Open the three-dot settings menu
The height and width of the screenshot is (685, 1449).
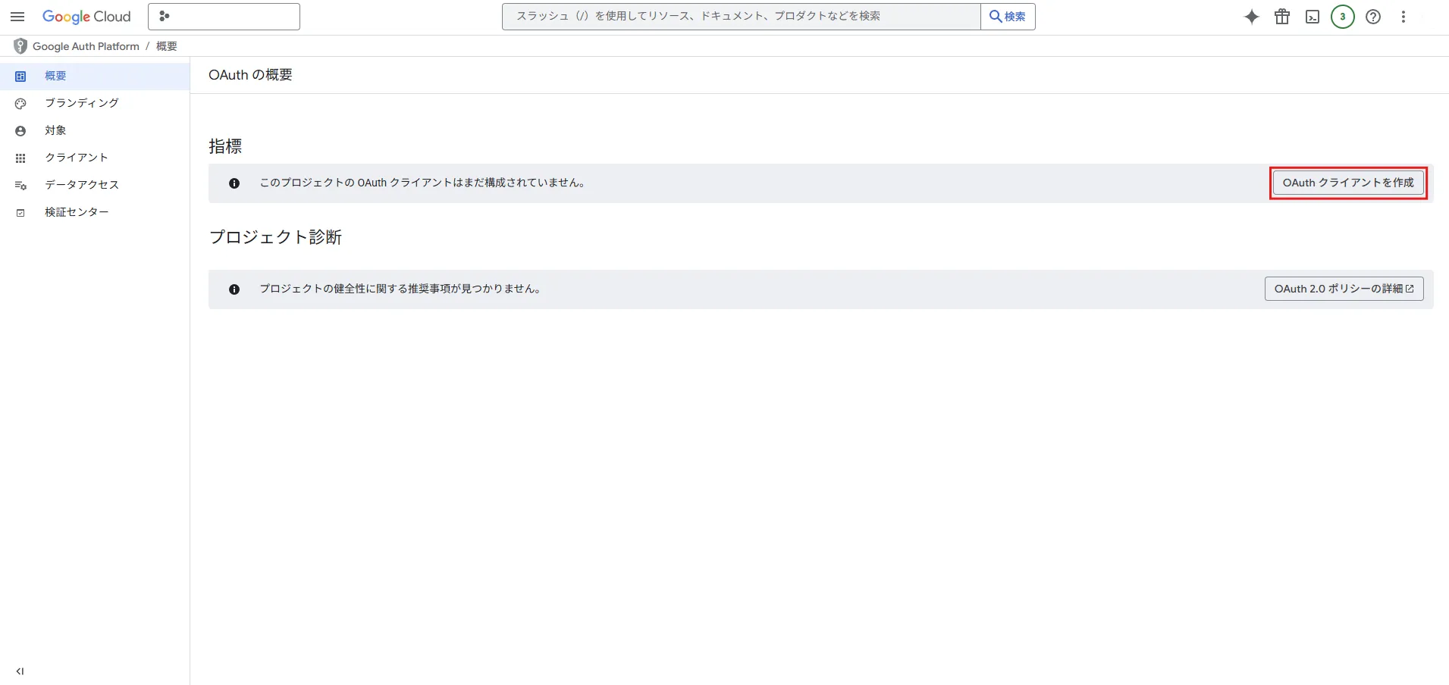[x=1404, y=17]
